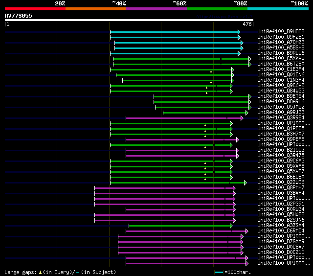Open the UniRef100_B9HDD8 hit label

coord(281,31)
